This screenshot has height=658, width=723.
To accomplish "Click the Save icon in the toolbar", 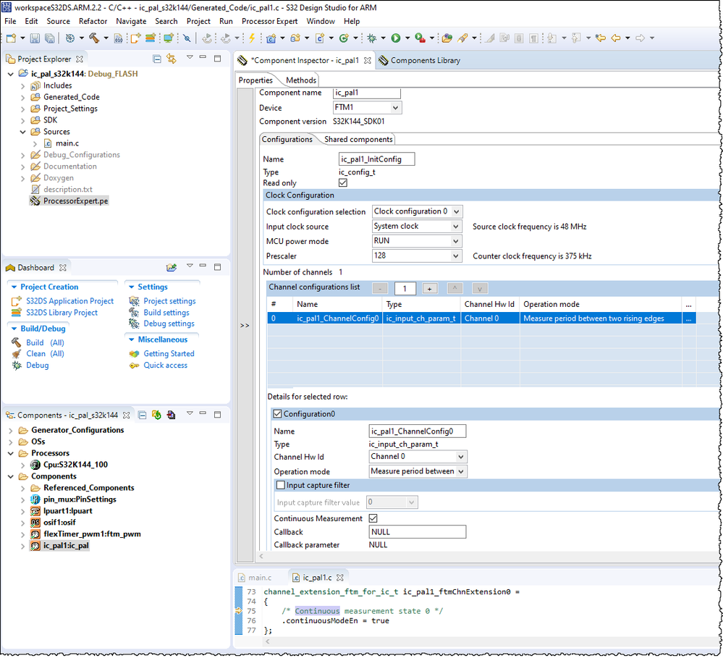I will [34, 38].
